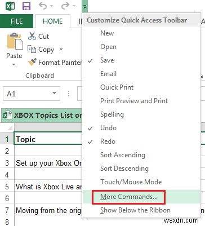Select row header 1
Screen dimensions: 205x226
coord(7,139)
